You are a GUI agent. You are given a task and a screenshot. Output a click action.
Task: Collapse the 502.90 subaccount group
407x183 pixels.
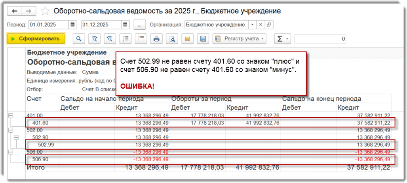click(x=16, y=137)
